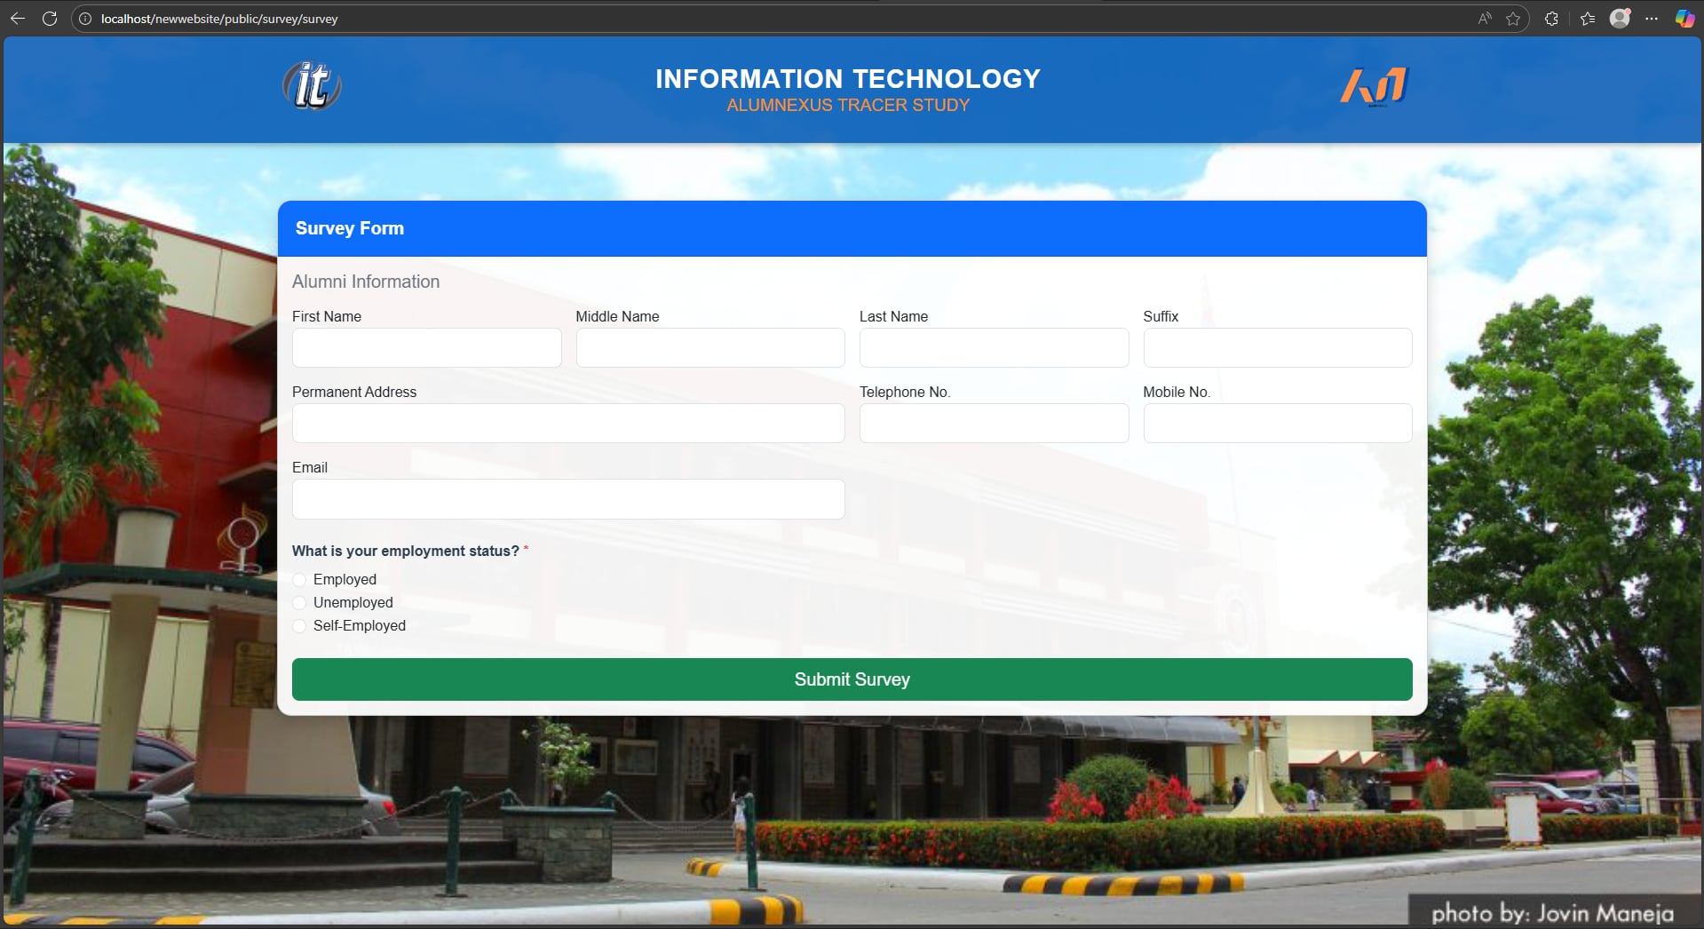Open the browser settings ellipsis menu

pyautogui.click(x=1652, y=18)
